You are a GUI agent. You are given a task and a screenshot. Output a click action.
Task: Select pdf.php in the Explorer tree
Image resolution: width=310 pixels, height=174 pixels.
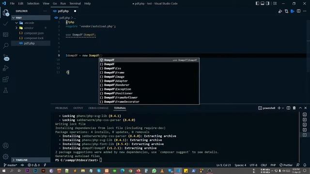coord(31,43)
